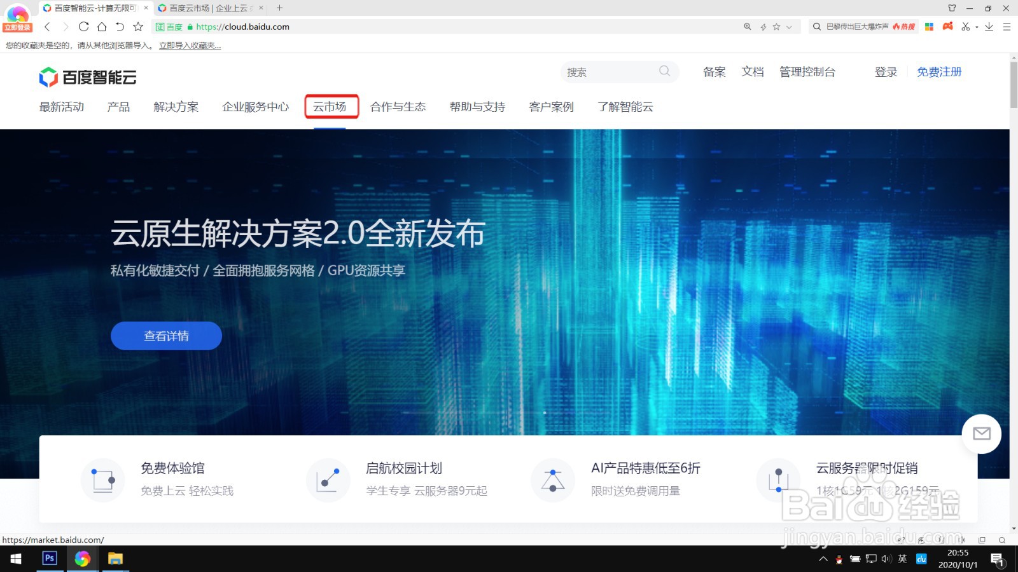Close the 百度智能云 tab

tap(146, 8)
